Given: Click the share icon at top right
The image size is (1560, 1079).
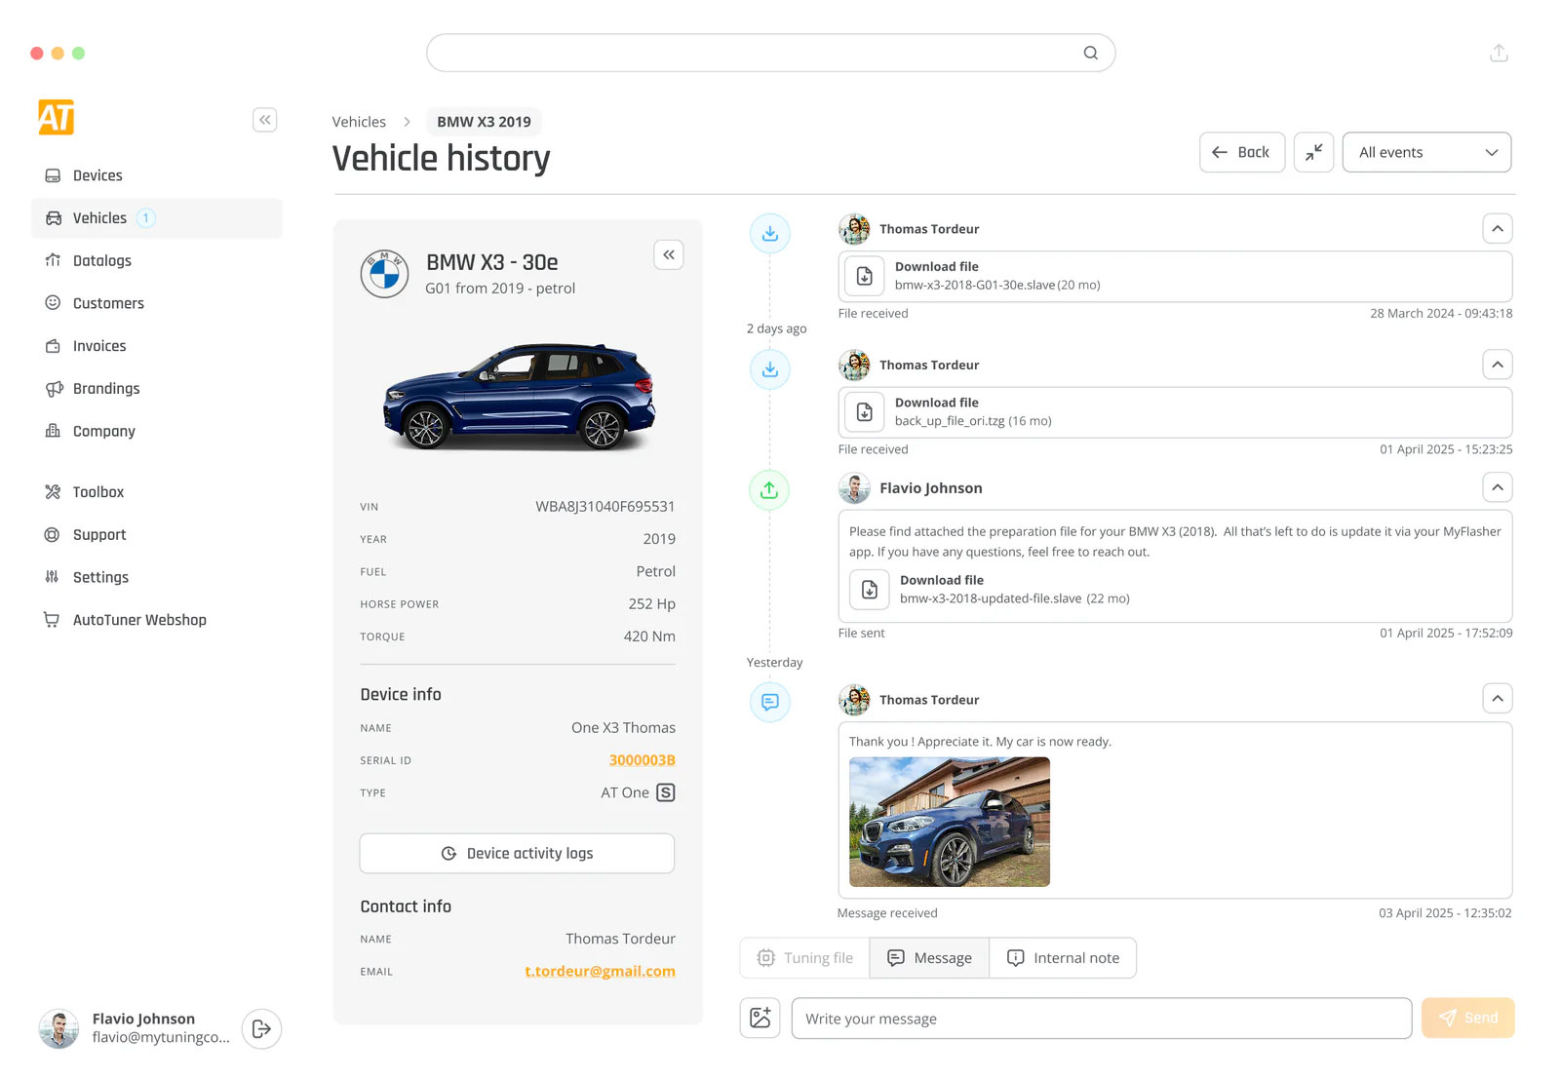Looking at the screenshot, I should point(1499,53).
